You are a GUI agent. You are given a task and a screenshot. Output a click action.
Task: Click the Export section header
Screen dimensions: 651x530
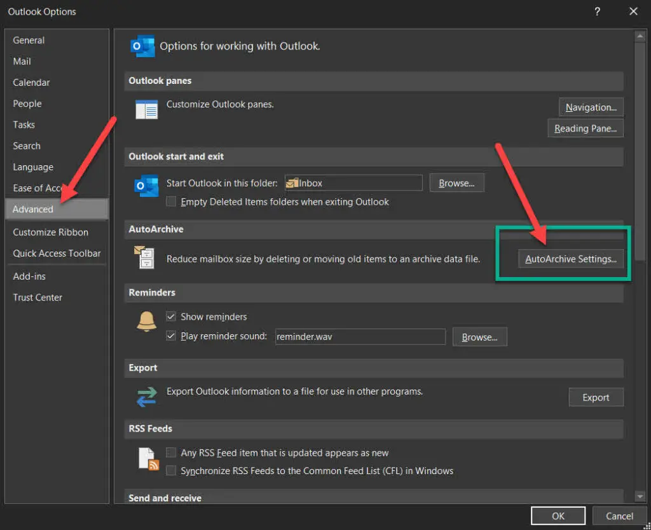click(x=374, y=368)
